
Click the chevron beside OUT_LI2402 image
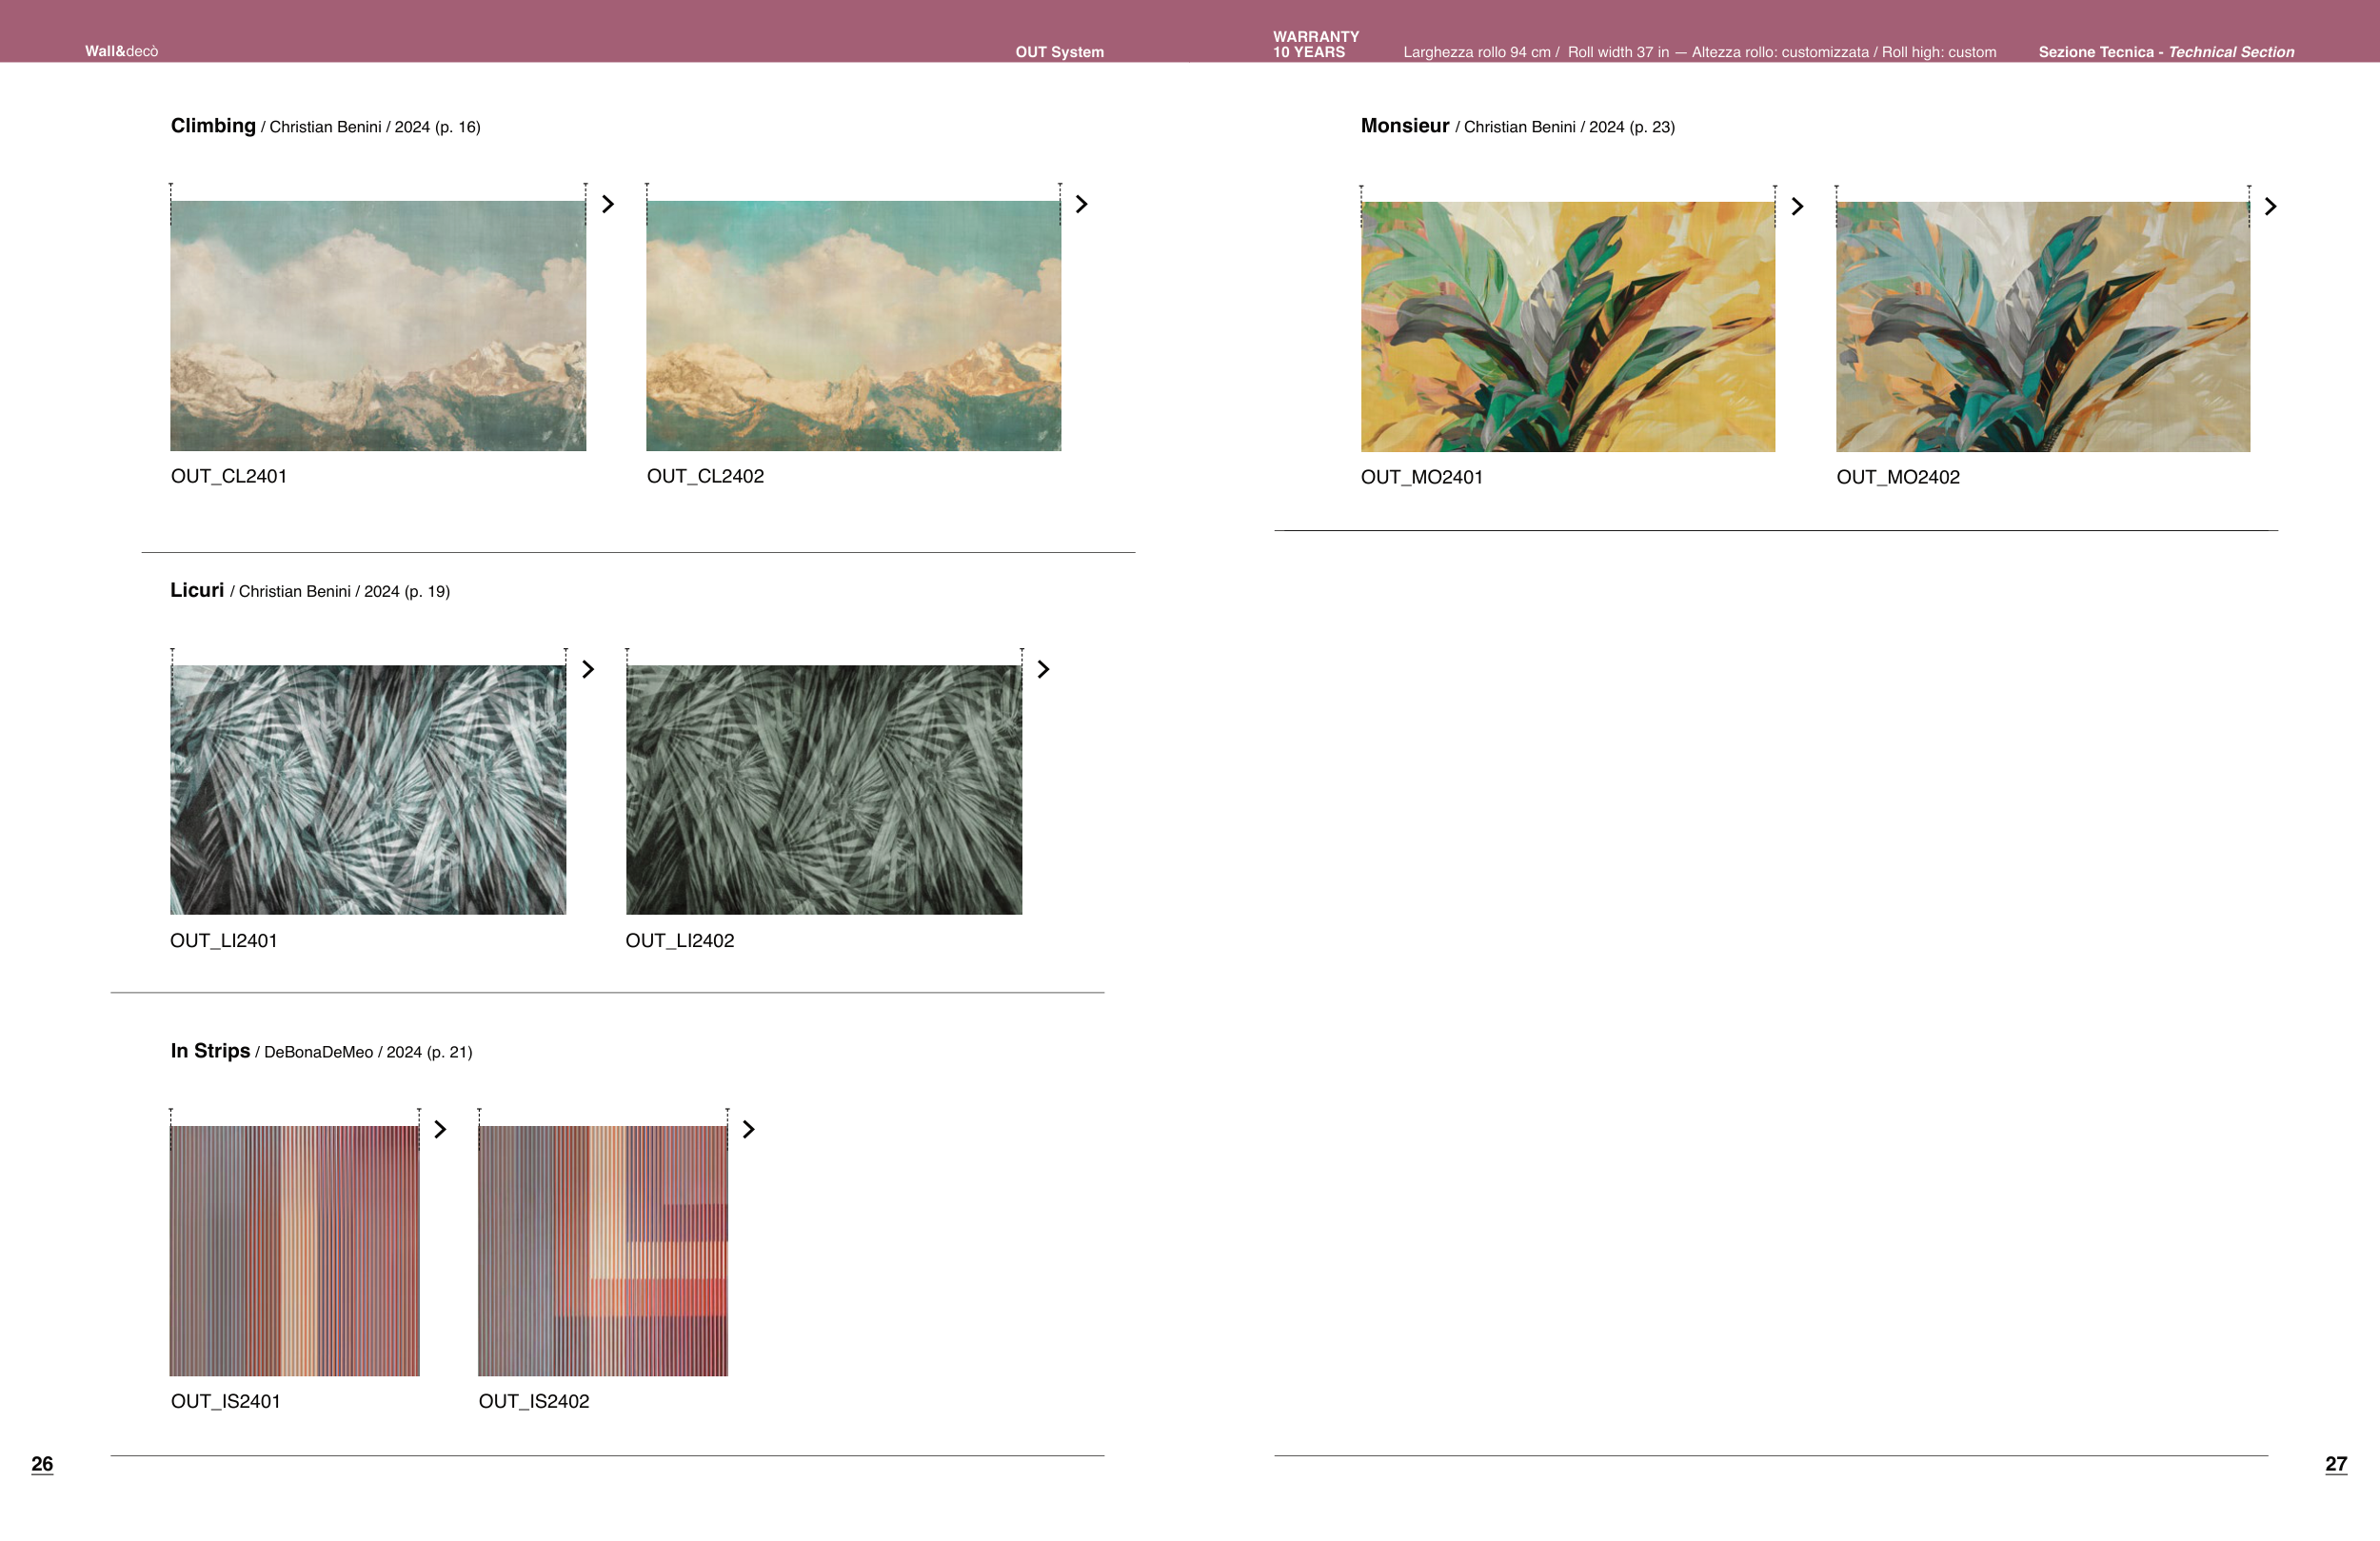tap(1043, 669)
